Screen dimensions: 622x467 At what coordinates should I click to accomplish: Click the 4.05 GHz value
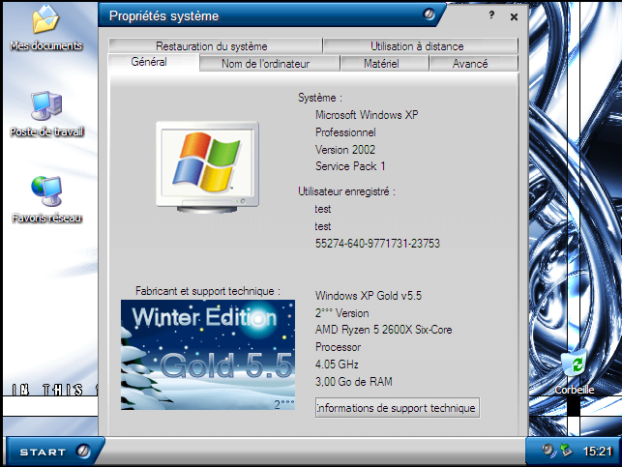click(x=337, y=365)
